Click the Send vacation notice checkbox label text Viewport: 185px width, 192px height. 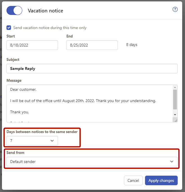(50, 28)
